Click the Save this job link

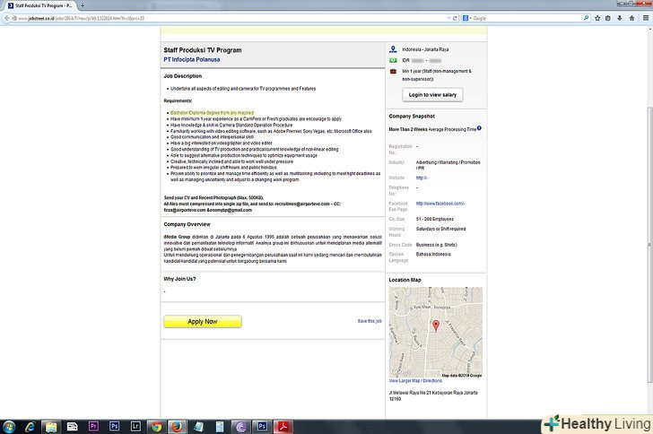(369, 320)
